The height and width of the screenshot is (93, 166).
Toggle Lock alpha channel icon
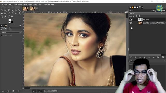pyautogui.click(x=140, y=16)
